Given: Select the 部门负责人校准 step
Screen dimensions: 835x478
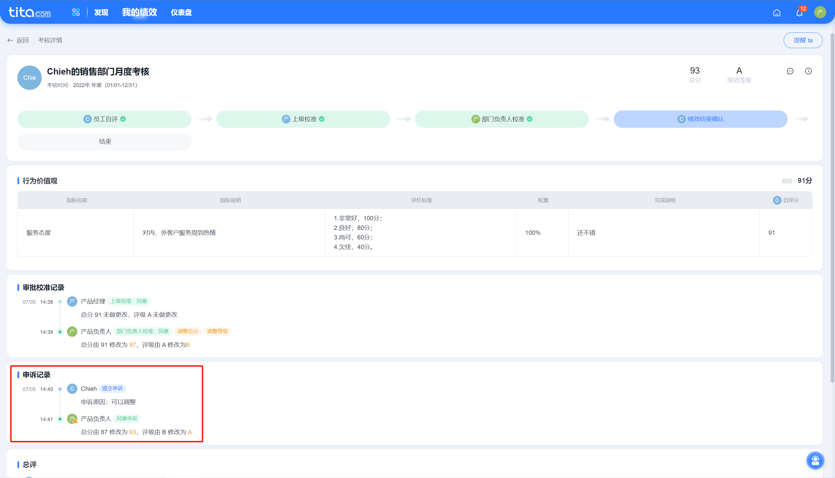Looking at the screenshot, I should 502,119.
